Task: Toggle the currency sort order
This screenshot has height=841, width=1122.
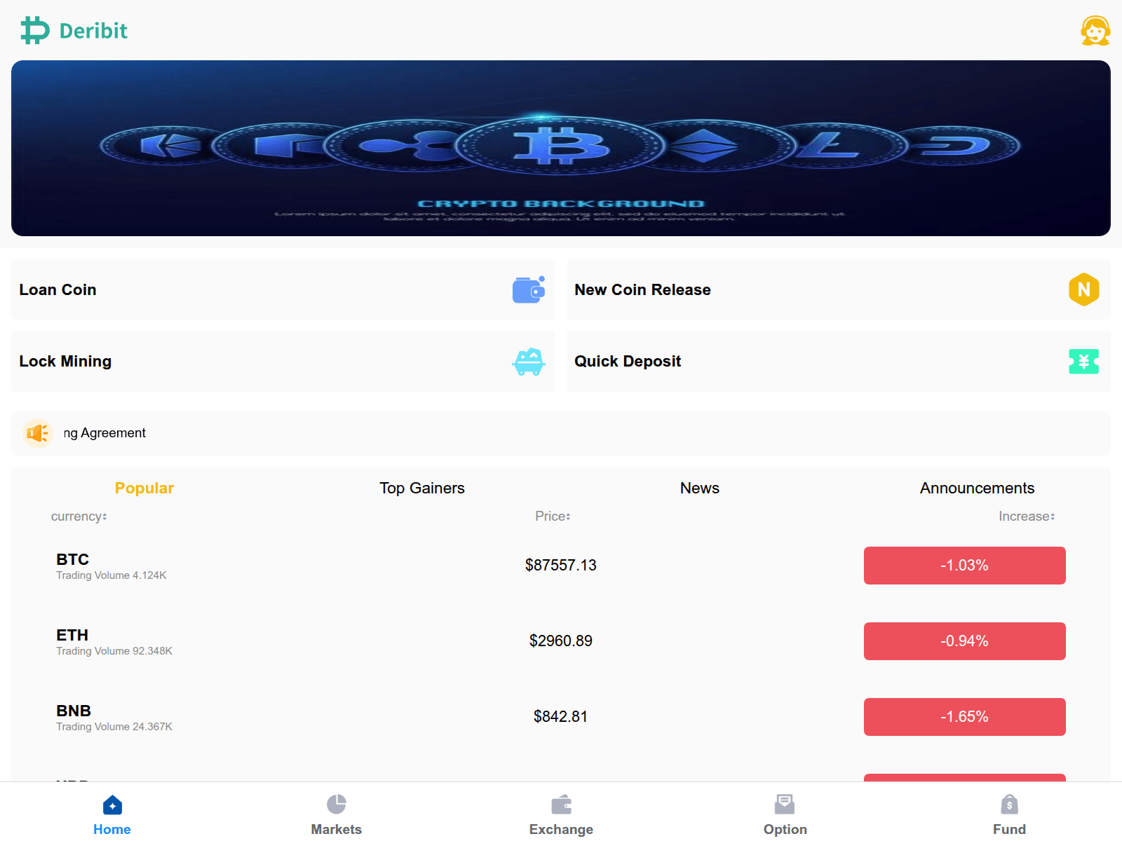Action: coord(79,517)
